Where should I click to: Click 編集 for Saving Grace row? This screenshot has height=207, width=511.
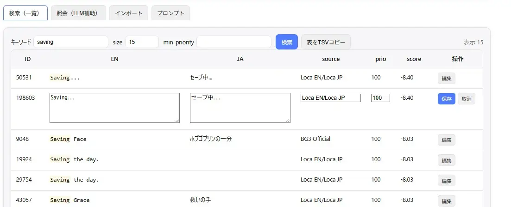[447, 201]
